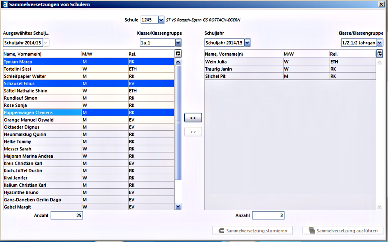Viewport: 388px width, 242px height.
Task: Click the << move-left button
Action: pyautogui.click(x=193, y=132)
